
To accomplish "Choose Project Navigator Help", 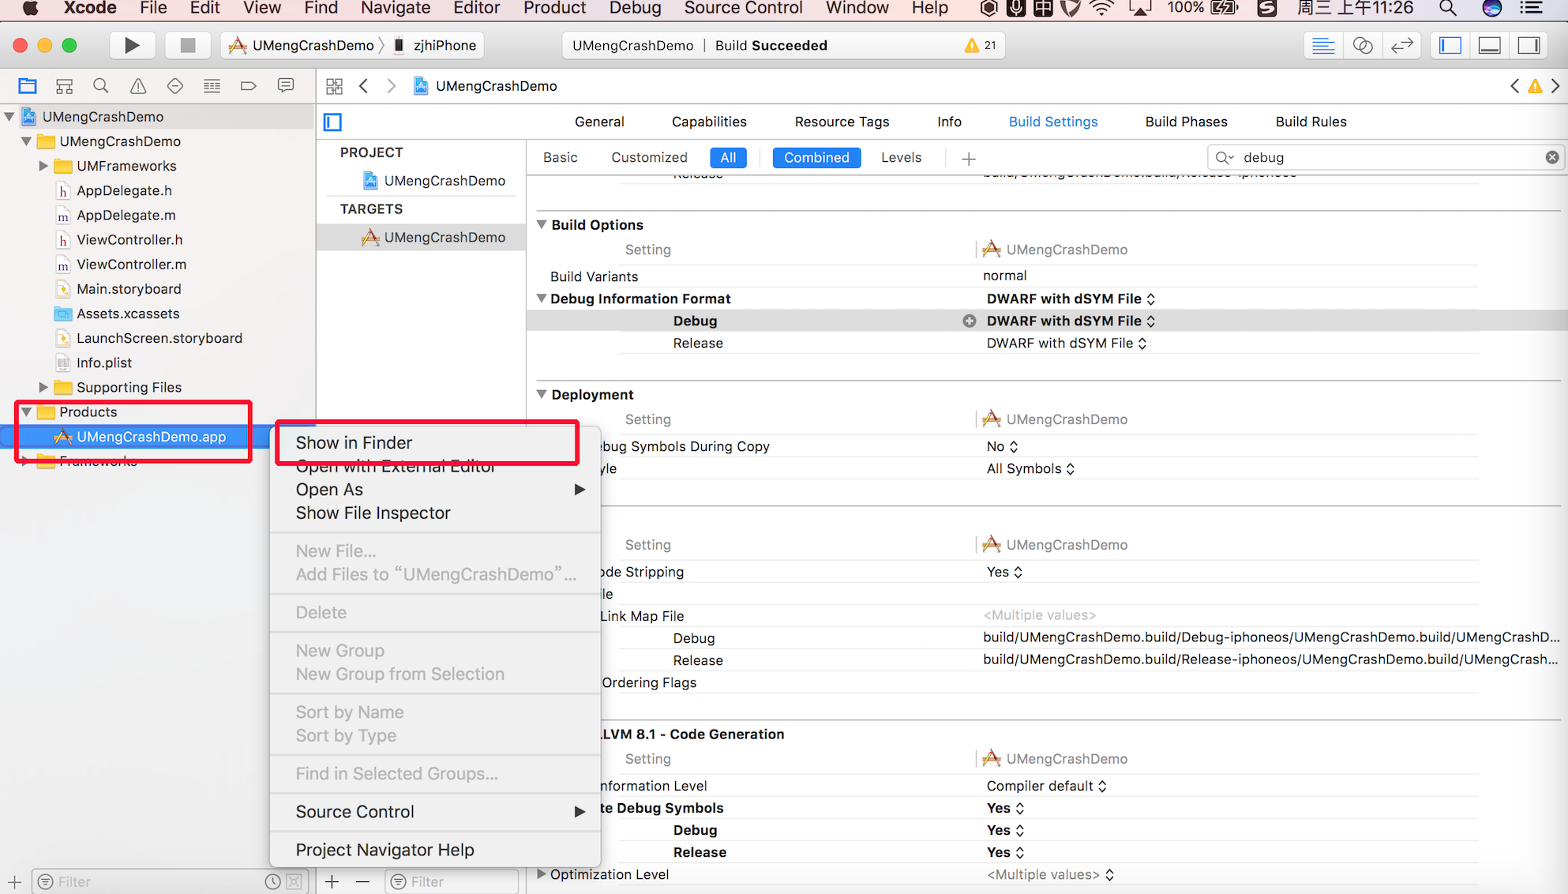I will coord(435,850).
